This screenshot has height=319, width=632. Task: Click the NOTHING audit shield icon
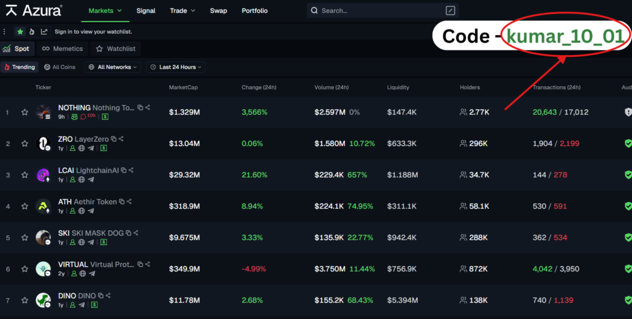click(628, 112)
